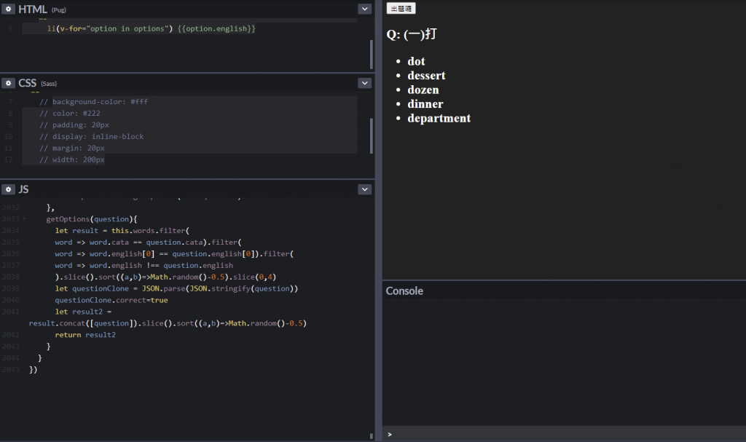This screenshot has width=746, height=442.
Task: Select the "dessert" answer option
Action: click(x=426, y=76)
